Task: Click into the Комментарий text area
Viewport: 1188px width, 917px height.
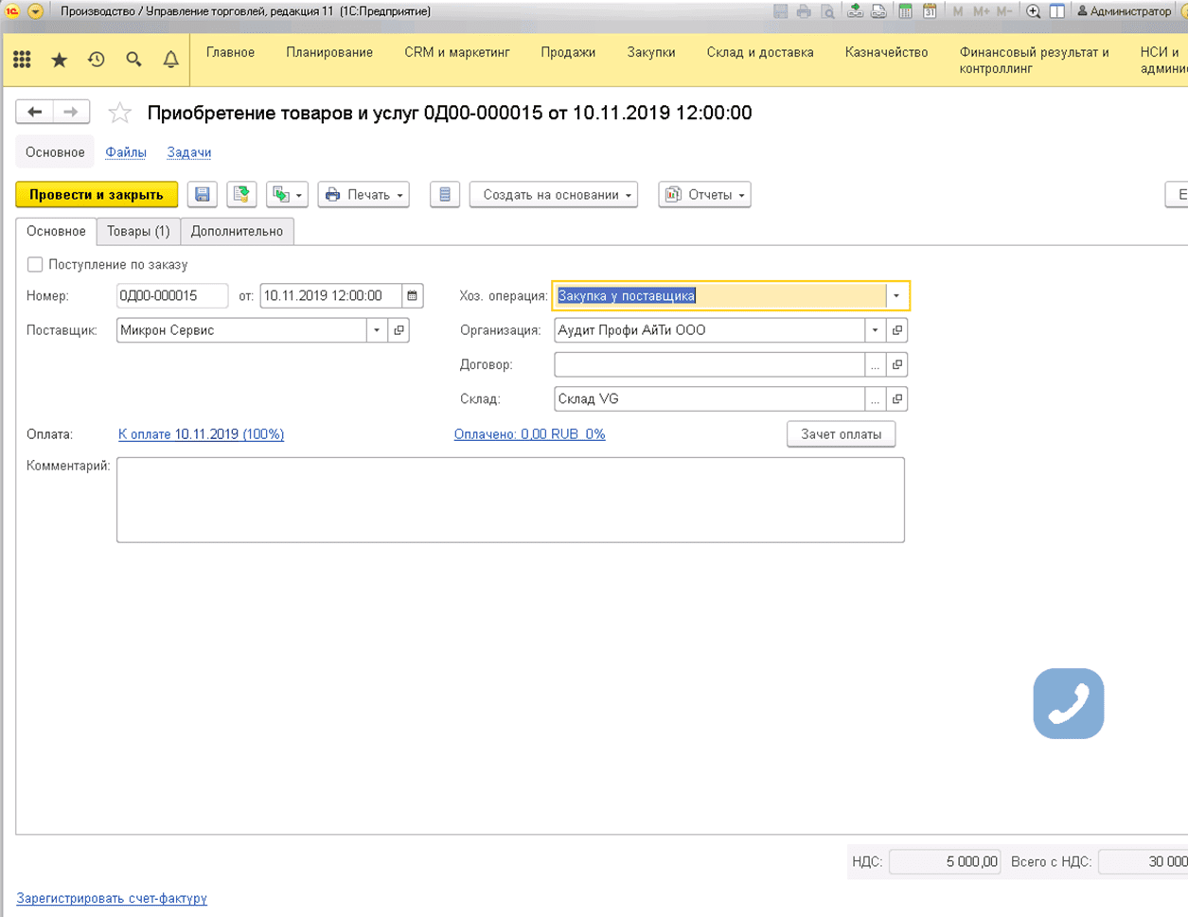Action: (x=510, y=500)
